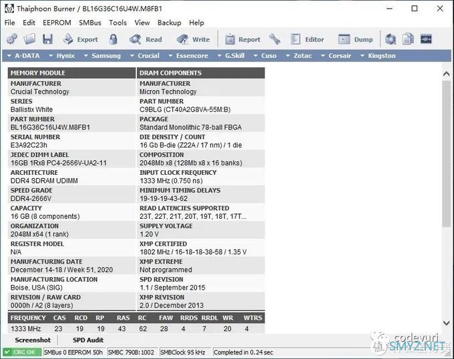Click the Write SPD button
The image size is (454, 359).
(193, 39)
